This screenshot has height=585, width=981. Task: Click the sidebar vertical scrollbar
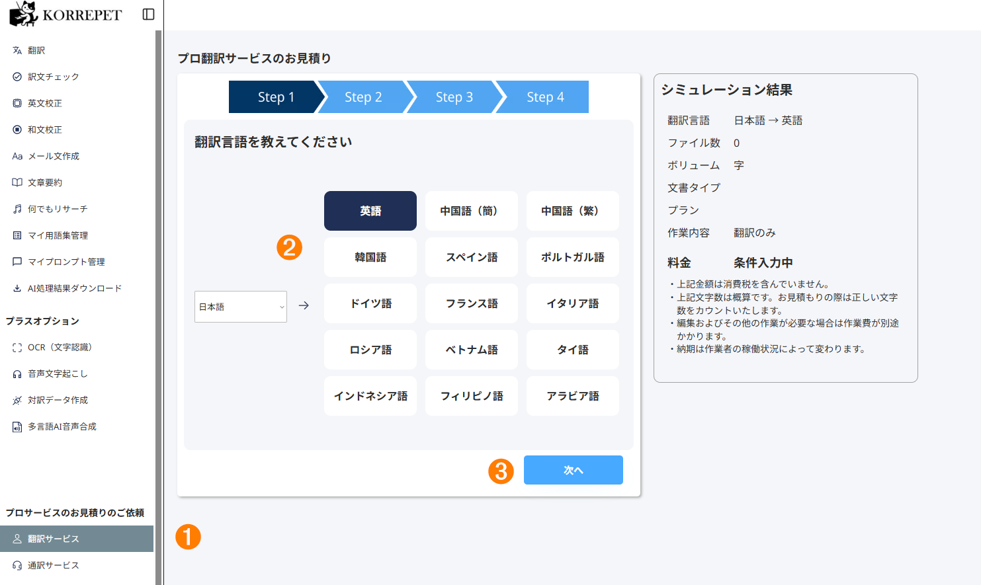(158, 307)
